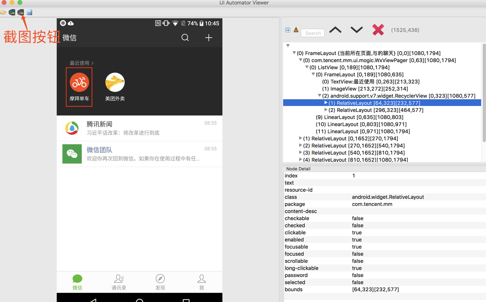Click the phone vibrate status icon
Screen dimensions: 486x302
click(x=166, y=23)
